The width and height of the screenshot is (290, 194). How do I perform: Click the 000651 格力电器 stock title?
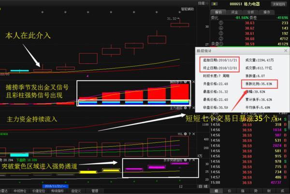tap(243, 4)
